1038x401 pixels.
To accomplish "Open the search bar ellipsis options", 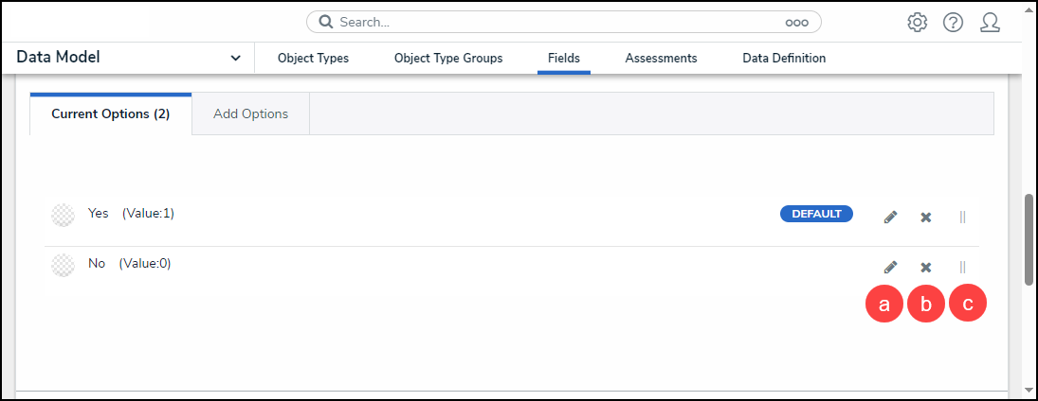I will click(x=795, y=22).
